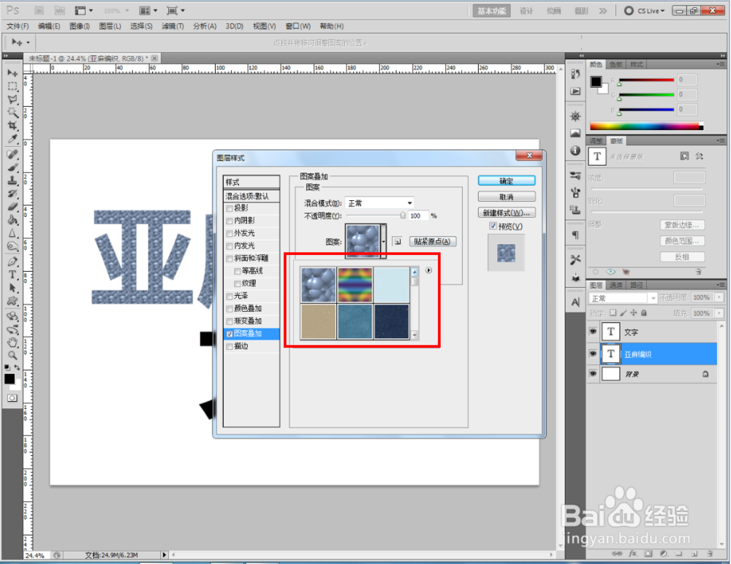Launch Bridge from application bar

pyautogui.click(x=39, y=10)
